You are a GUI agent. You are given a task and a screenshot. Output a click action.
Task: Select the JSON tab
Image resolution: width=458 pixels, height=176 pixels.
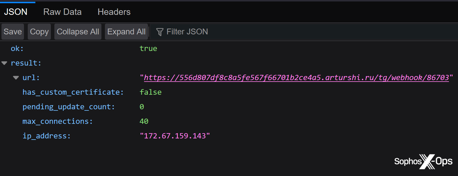click(16, 12)
